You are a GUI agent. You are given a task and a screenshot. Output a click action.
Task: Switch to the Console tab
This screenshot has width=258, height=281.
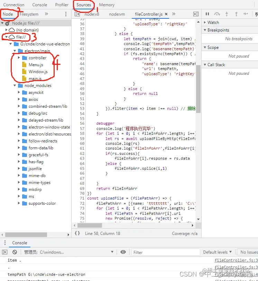click(40, 5)
